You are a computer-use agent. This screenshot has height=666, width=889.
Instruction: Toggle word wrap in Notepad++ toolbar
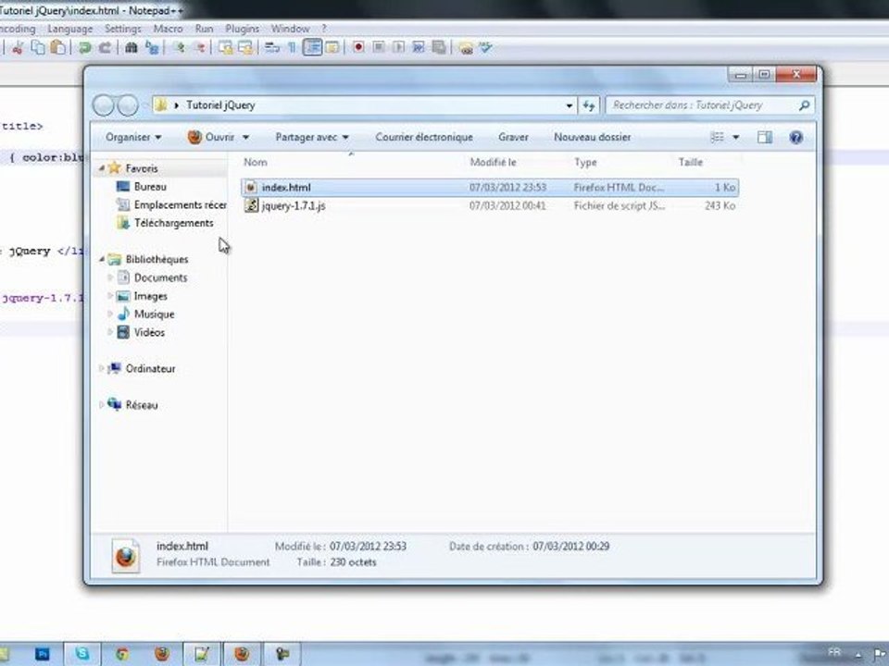[272, 47]
